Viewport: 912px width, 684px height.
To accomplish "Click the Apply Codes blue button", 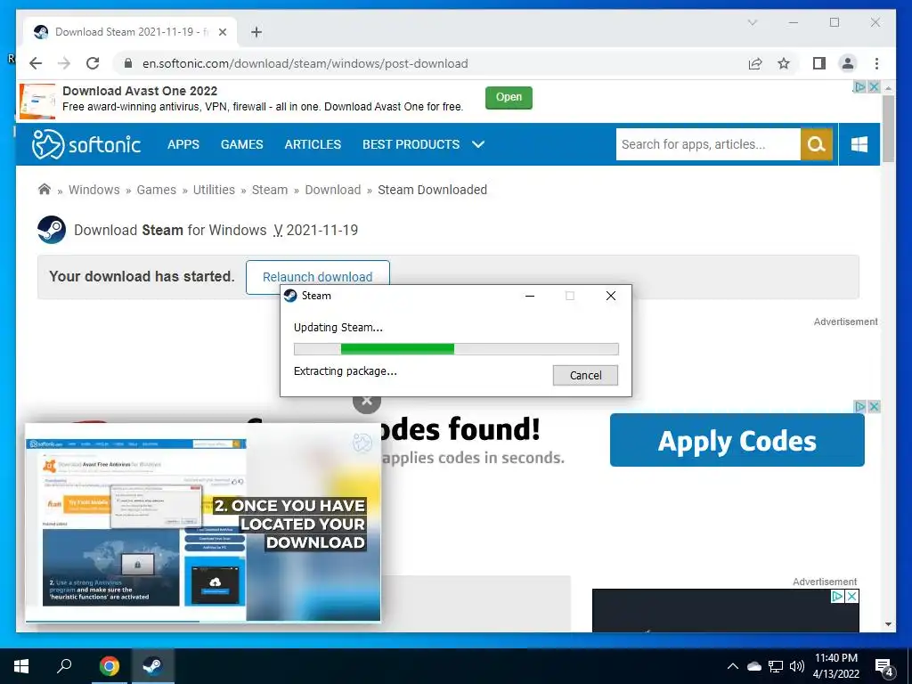I will point(737,440).
